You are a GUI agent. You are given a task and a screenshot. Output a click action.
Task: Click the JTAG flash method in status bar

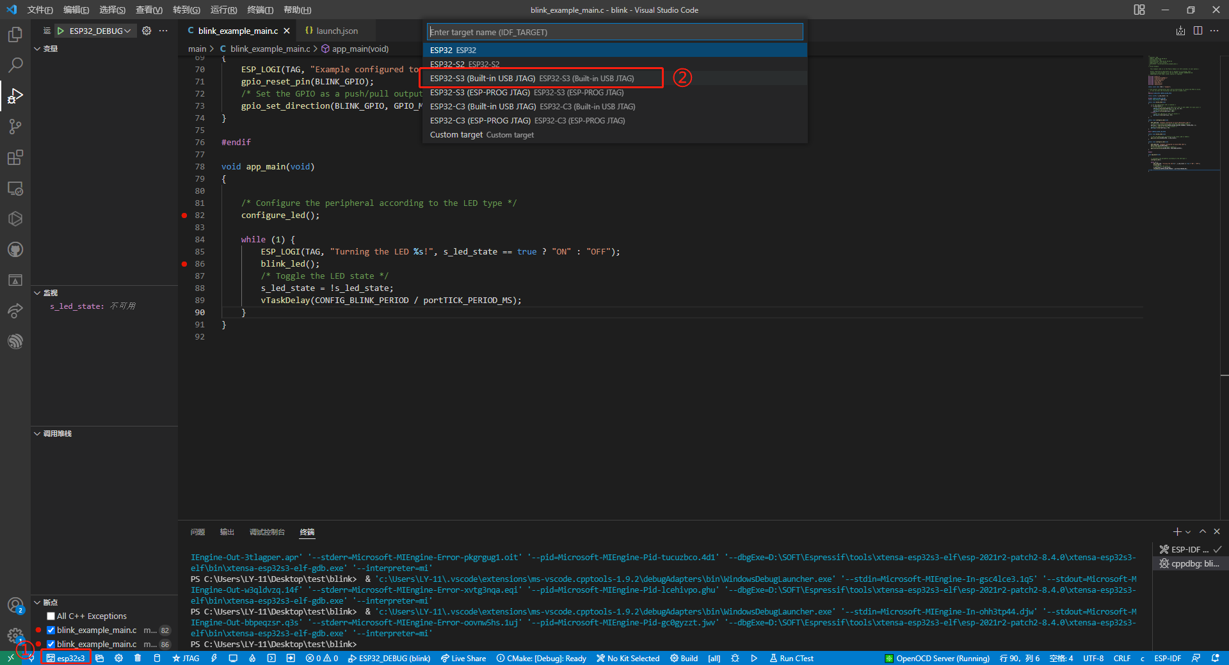186,658
